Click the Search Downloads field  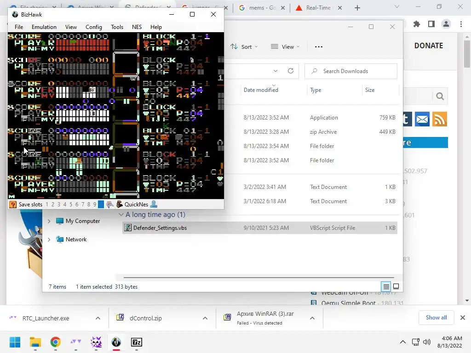coord(351,71)
